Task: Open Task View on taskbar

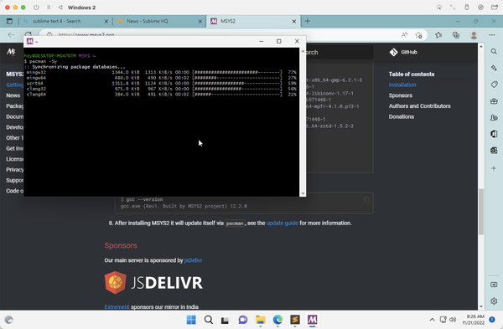Action: coord(226,320)
